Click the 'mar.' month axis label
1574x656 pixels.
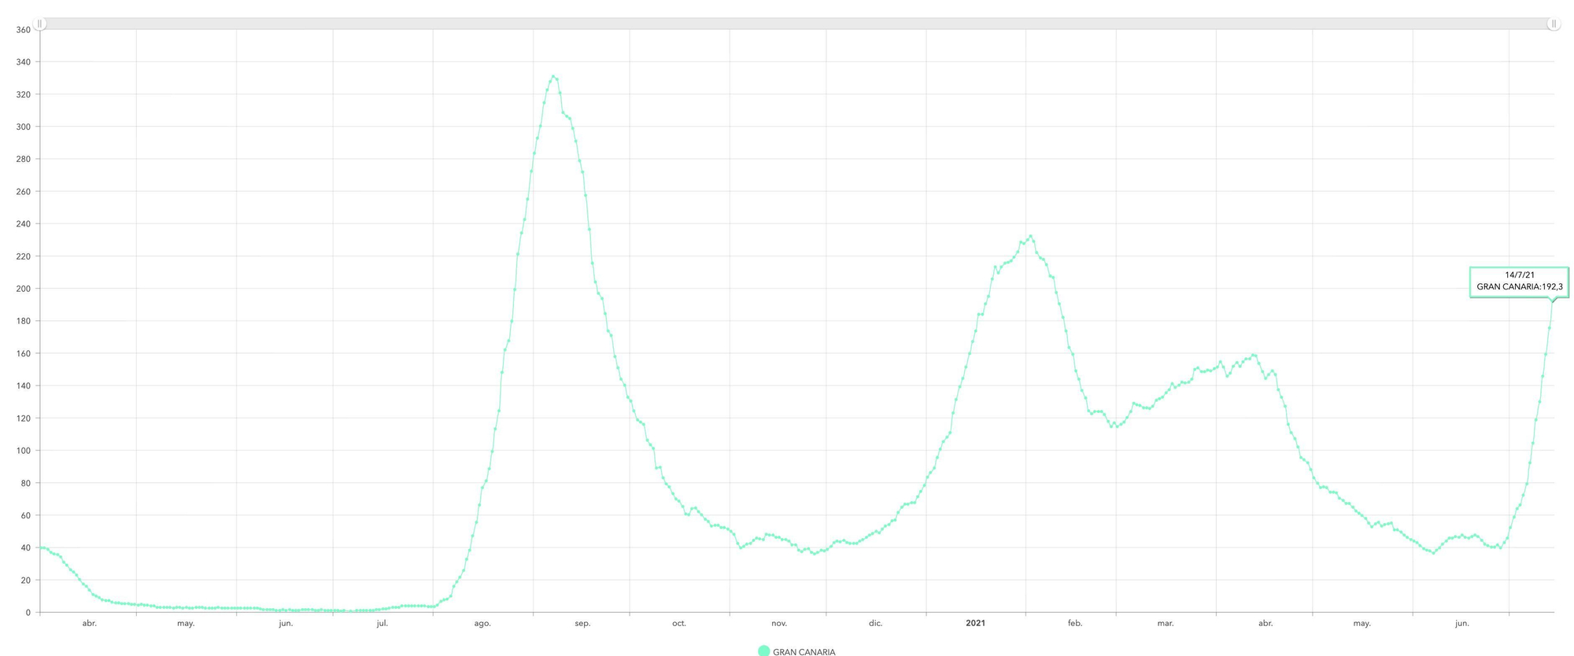(1166, 623)
